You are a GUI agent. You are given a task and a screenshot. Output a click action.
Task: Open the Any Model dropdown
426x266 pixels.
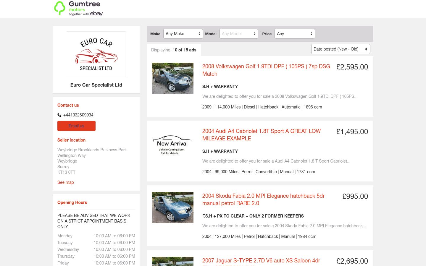pyautogui.click(x=239, y=34)
